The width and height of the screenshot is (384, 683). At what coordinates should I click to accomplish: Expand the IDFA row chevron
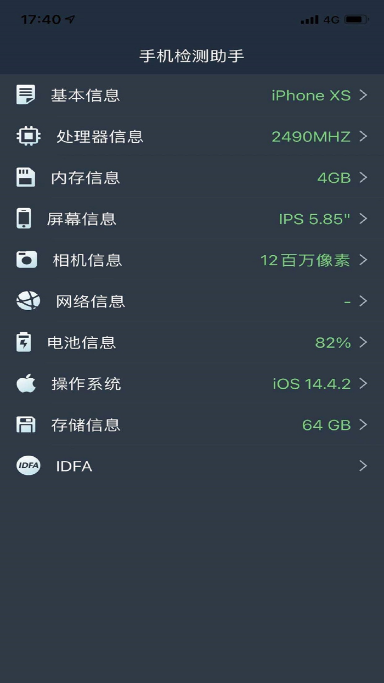(363, 466)
